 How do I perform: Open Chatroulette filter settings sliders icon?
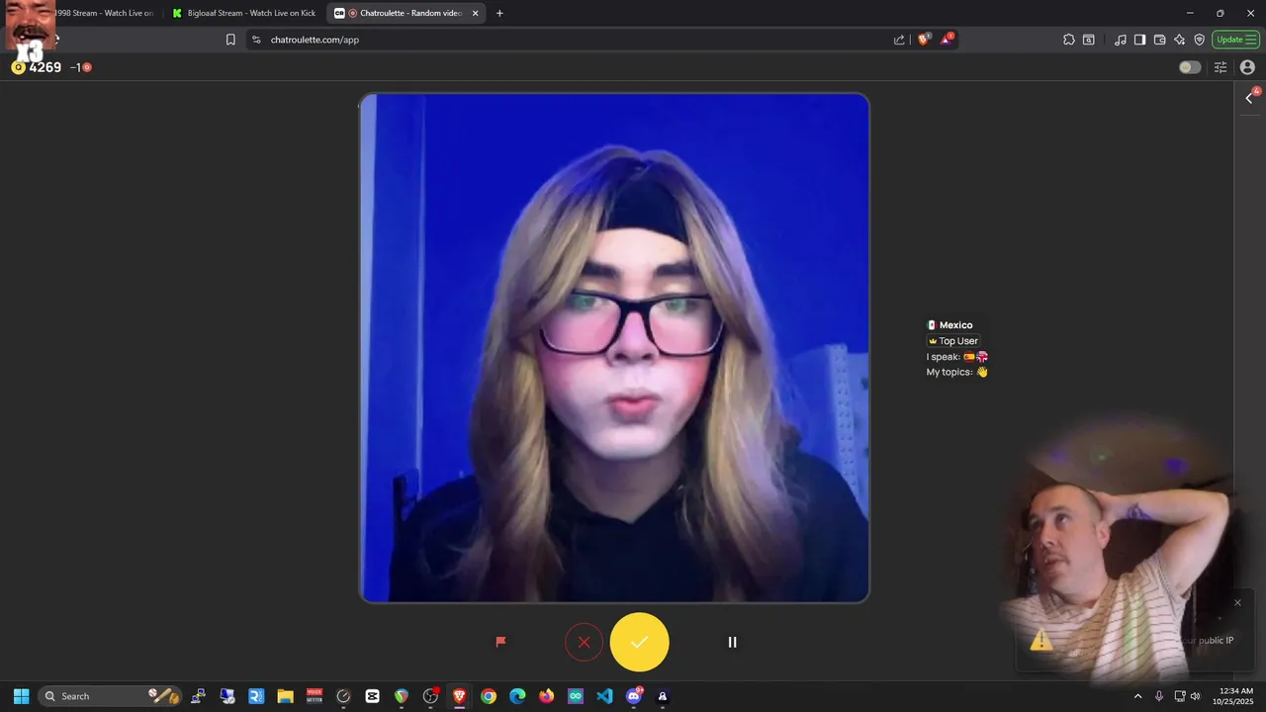click(x=1221, y=67)
